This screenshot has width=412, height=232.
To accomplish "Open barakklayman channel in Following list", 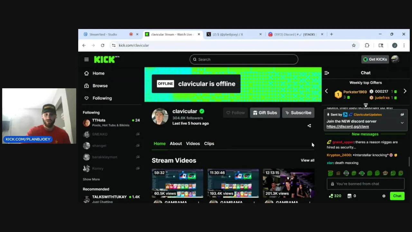I will [x=111, y=157].
